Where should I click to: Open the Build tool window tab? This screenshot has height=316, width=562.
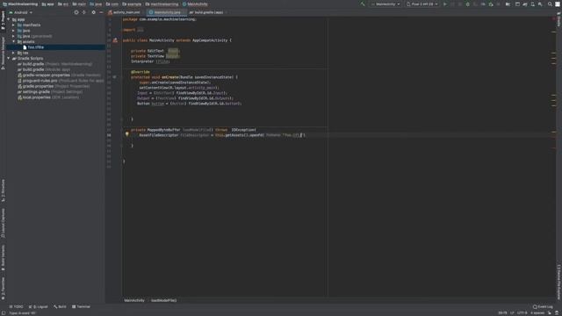pyautogui.click(x=60, y=306)
